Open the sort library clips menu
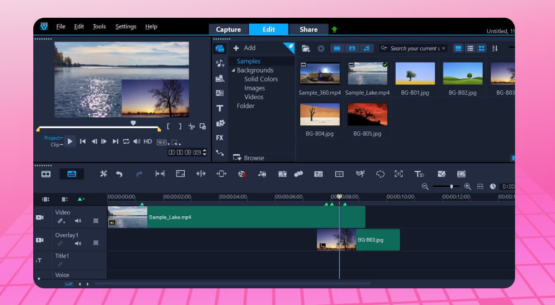 (495, 48)
